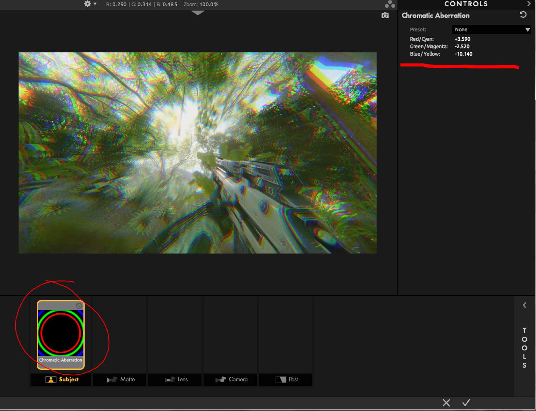Click the Red/Cyan value field
Viewport: 536px width, 411px height.
462,39
